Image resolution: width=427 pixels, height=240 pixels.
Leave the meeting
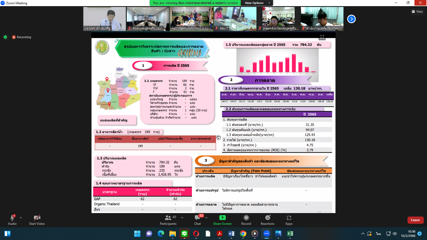415,220
